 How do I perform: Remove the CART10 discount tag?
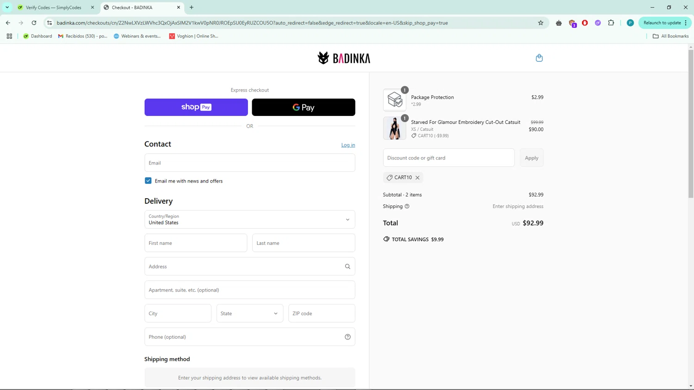tap(417, 177)
